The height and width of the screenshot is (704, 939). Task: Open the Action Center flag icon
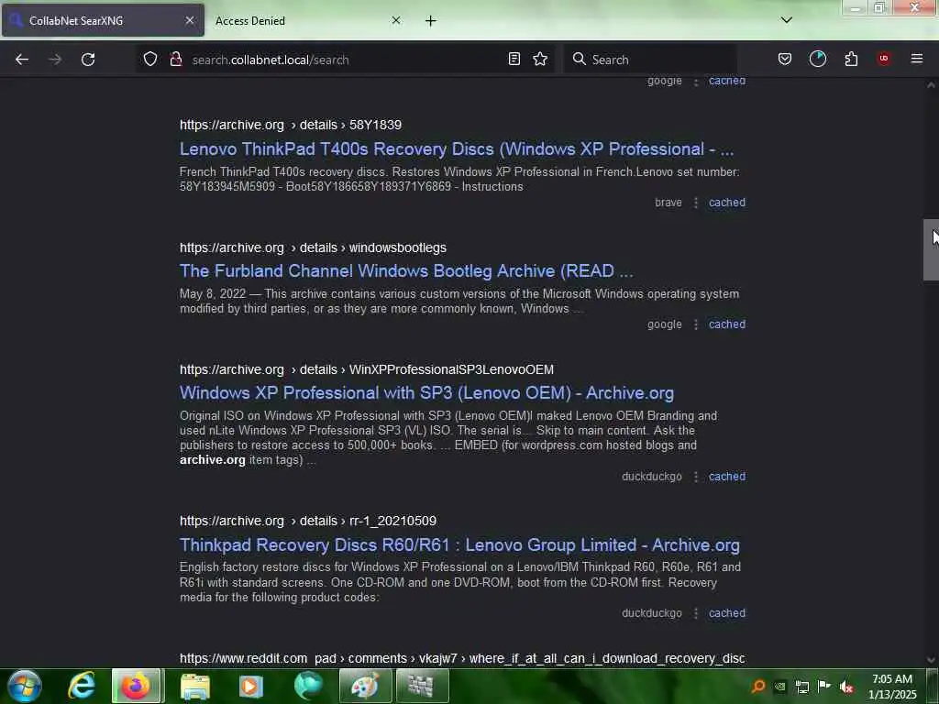click(824, 687)
